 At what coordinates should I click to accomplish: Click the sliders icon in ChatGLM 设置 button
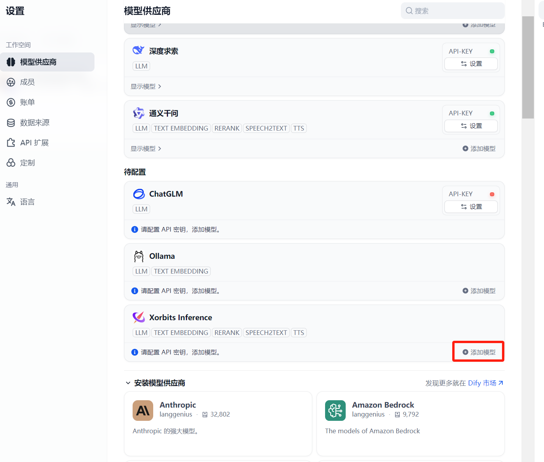(464, 207)
